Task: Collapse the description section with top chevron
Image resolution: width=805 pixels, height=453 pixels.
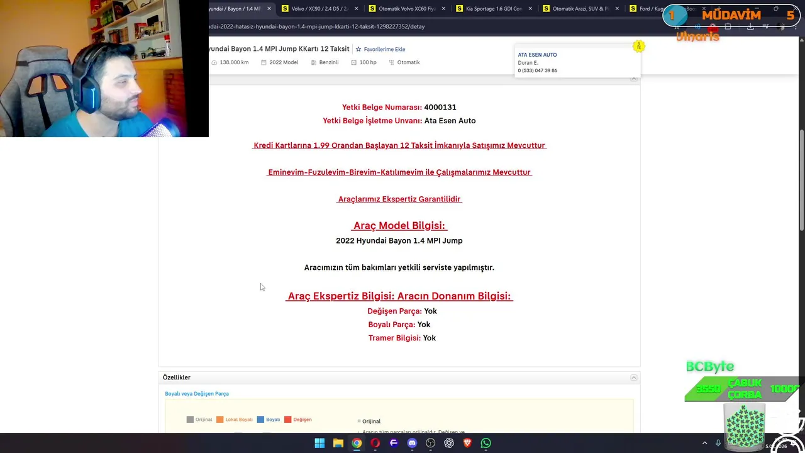Action: [x=634, y=78]
